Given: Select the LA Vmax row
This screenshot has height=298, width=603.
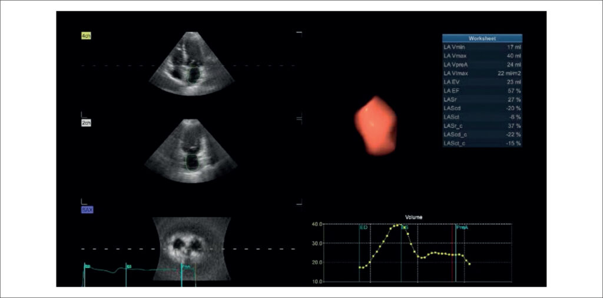Looking at the screenshot, I should 482,56.
